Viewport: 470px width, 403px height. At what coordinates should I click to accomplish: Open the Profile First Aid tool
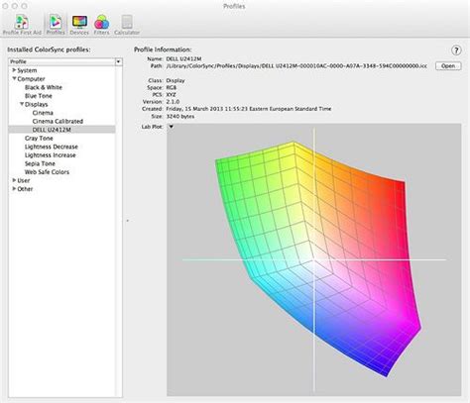(x=22, y=25)
